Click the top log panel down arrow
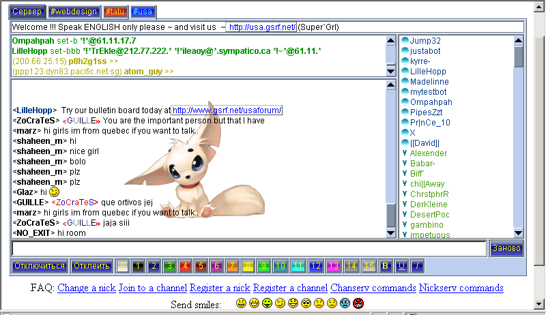This screenshot has width=546, height=315. point(390,72)
